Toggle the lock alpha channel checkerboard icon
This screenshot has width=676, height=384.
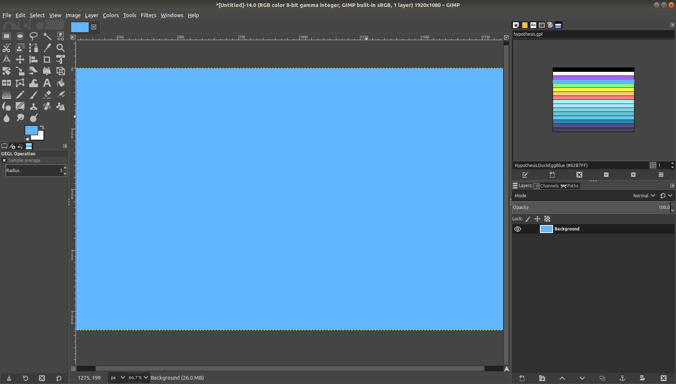pyautogui.click(x=547, y=219)
